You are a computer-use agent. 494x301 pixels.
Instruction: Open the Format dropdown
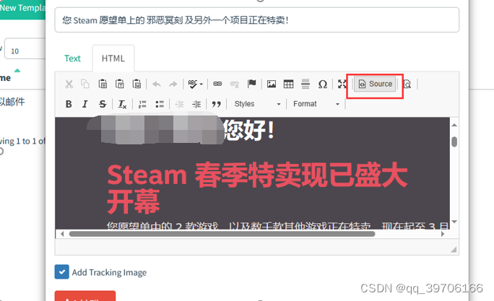[316, 104]
